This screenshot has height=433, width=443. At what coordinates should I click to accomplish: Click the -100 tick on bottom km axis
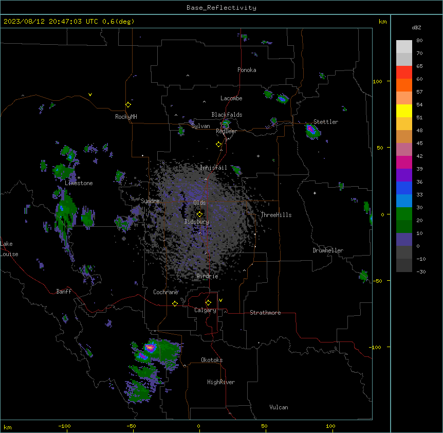[65, 426]
